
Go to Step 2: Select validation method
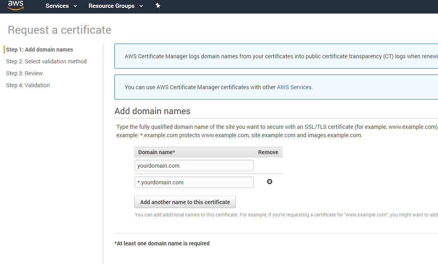(x=46, y=61)
